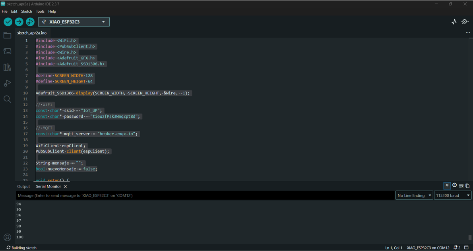Click the Ln 1, Col 1 status entry

pyautogui.click(x=394, y=248)
